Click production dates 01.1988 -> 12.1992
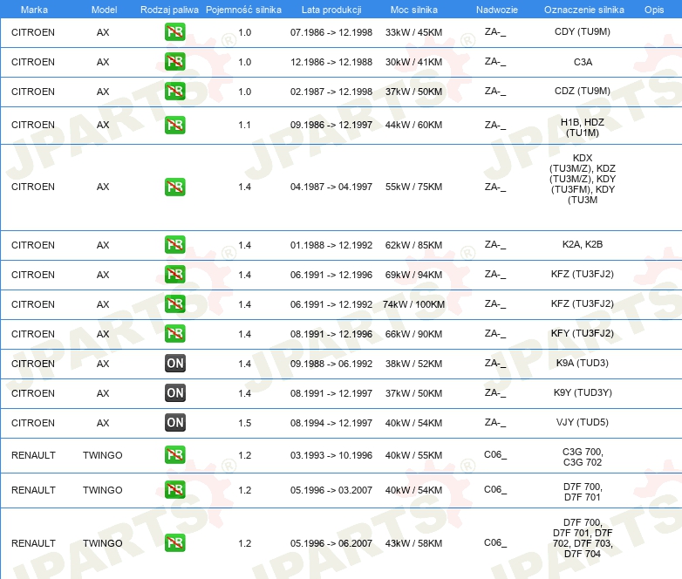 pos(331,245)
